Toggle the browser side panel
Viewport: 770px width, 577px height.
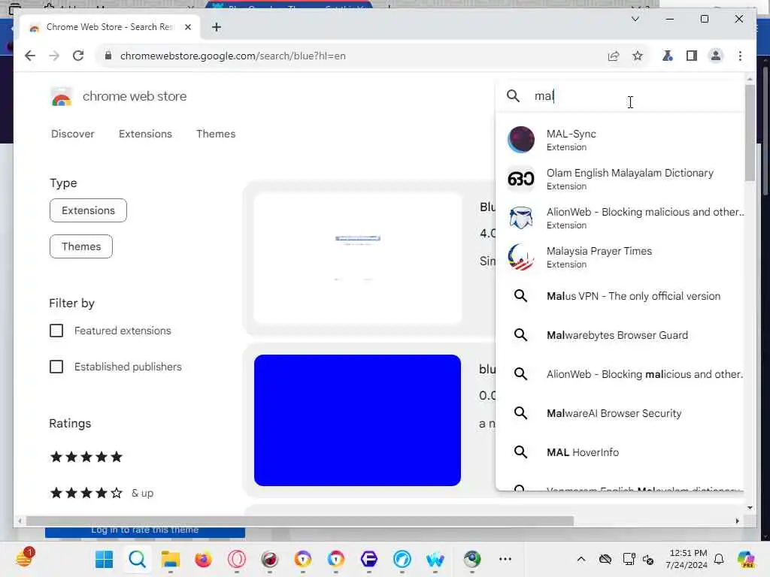pyautogui.click(x=692, y=56)
